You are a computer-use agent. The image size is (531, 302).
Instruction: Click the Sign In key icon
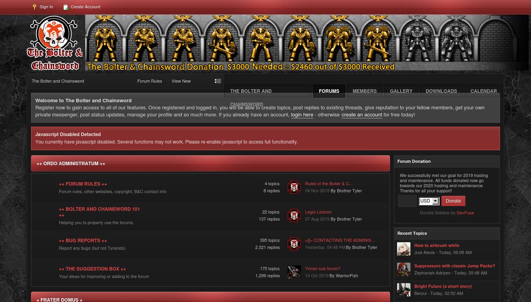click(35, 7)
